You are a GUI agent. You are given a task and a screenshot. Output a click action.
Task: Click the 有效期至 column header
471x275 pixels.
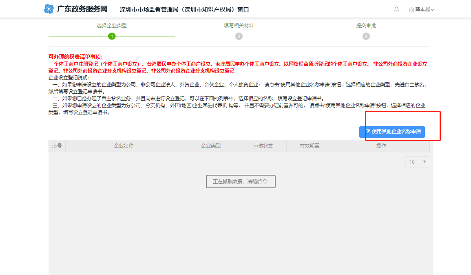point(310,146)
